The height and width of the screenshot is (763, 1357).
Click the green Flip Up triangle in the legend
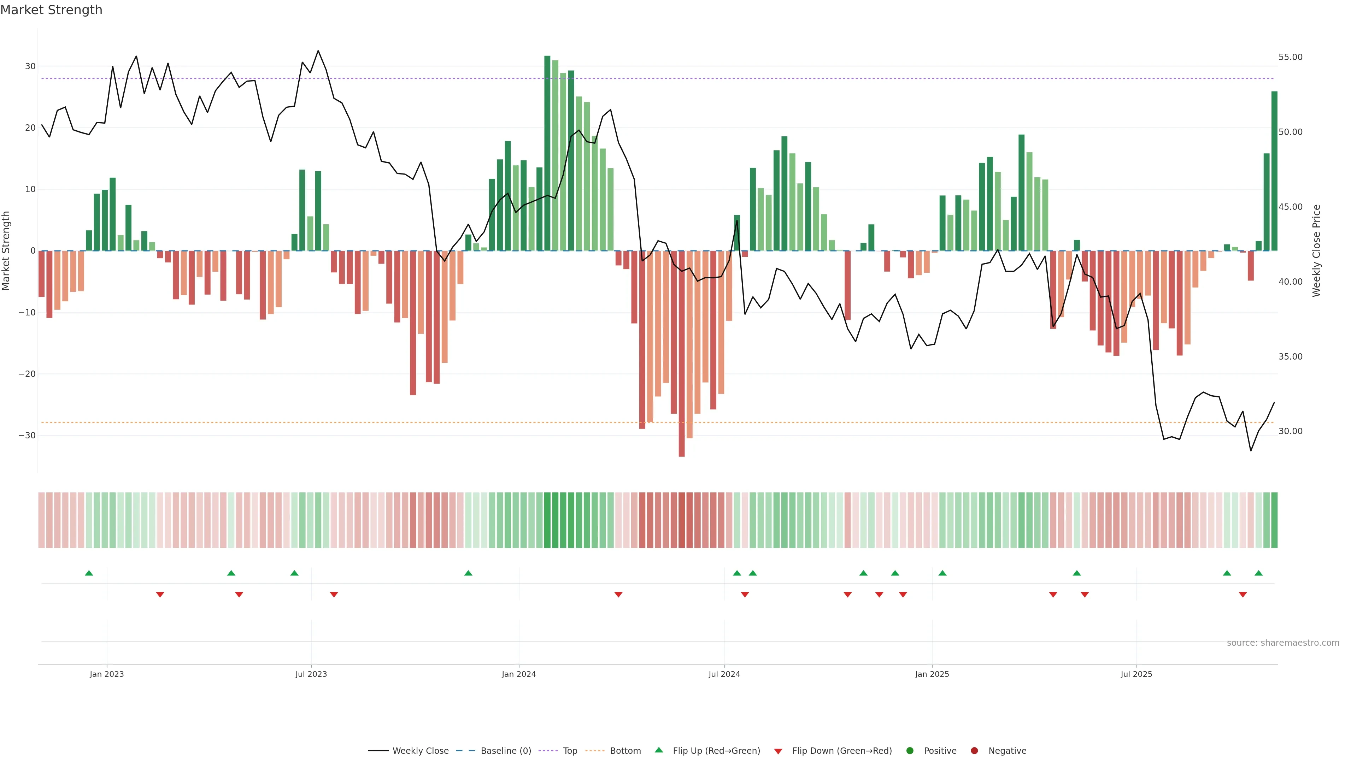[x=658, y=750]
